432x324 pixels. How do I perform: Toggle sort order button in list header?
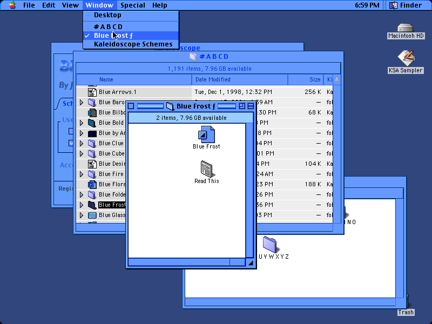pos(336,79)
